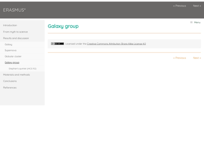Go to Previous page in top header
204x153 pixels.
(x=179, y=6)
